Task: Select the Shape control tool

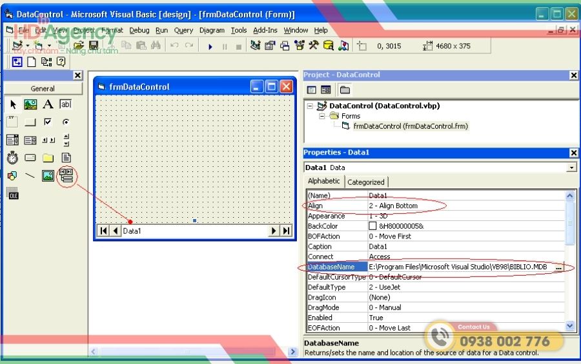Action: [x=13, y=176]
